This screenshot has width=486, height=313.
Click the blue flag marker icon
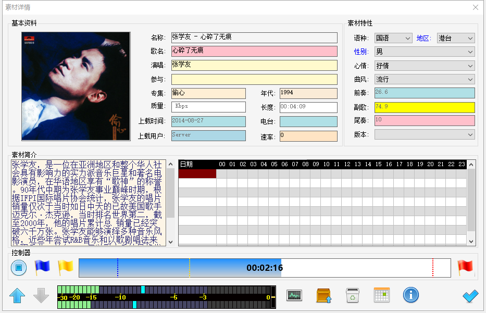click(42, 268)
